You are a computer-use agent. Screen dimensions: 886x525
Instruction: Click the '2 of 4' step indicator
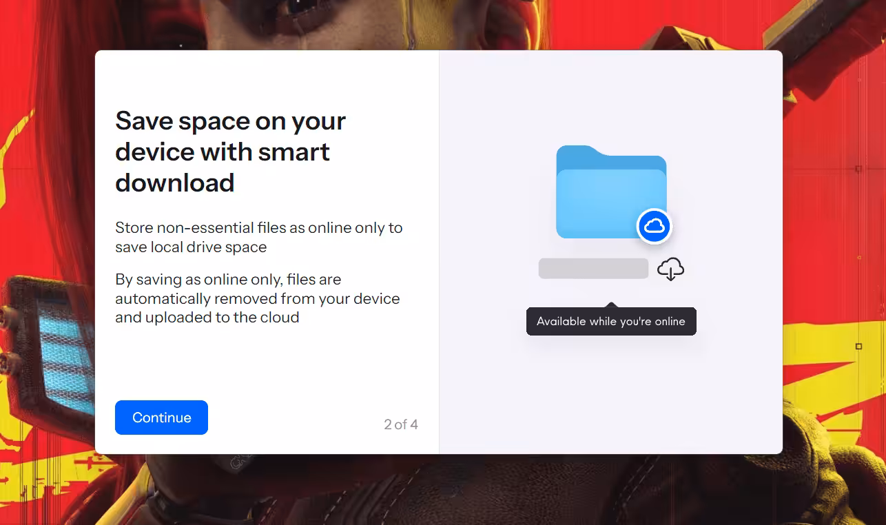click(400, 424)
